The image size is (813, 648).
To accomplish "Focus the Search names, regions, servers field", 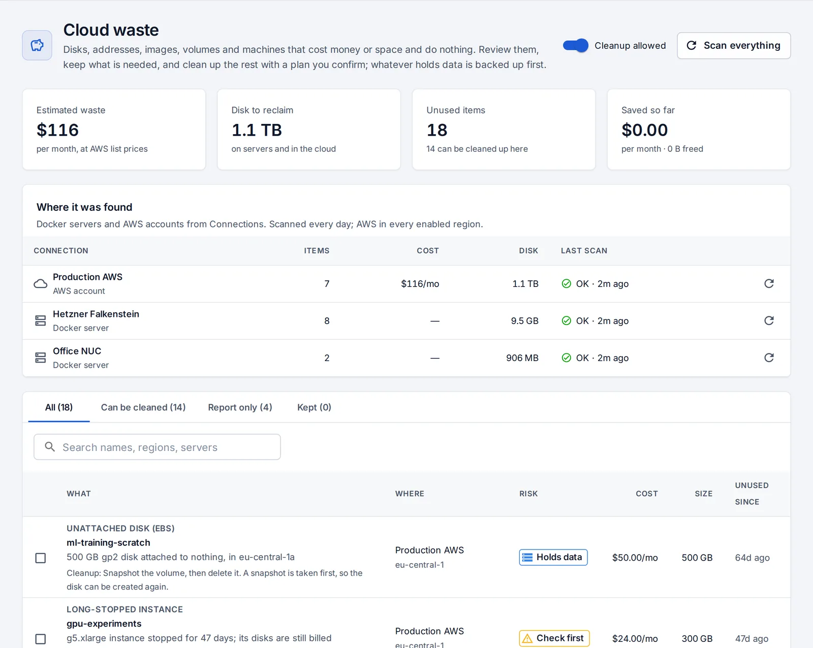I will (157, 447).
